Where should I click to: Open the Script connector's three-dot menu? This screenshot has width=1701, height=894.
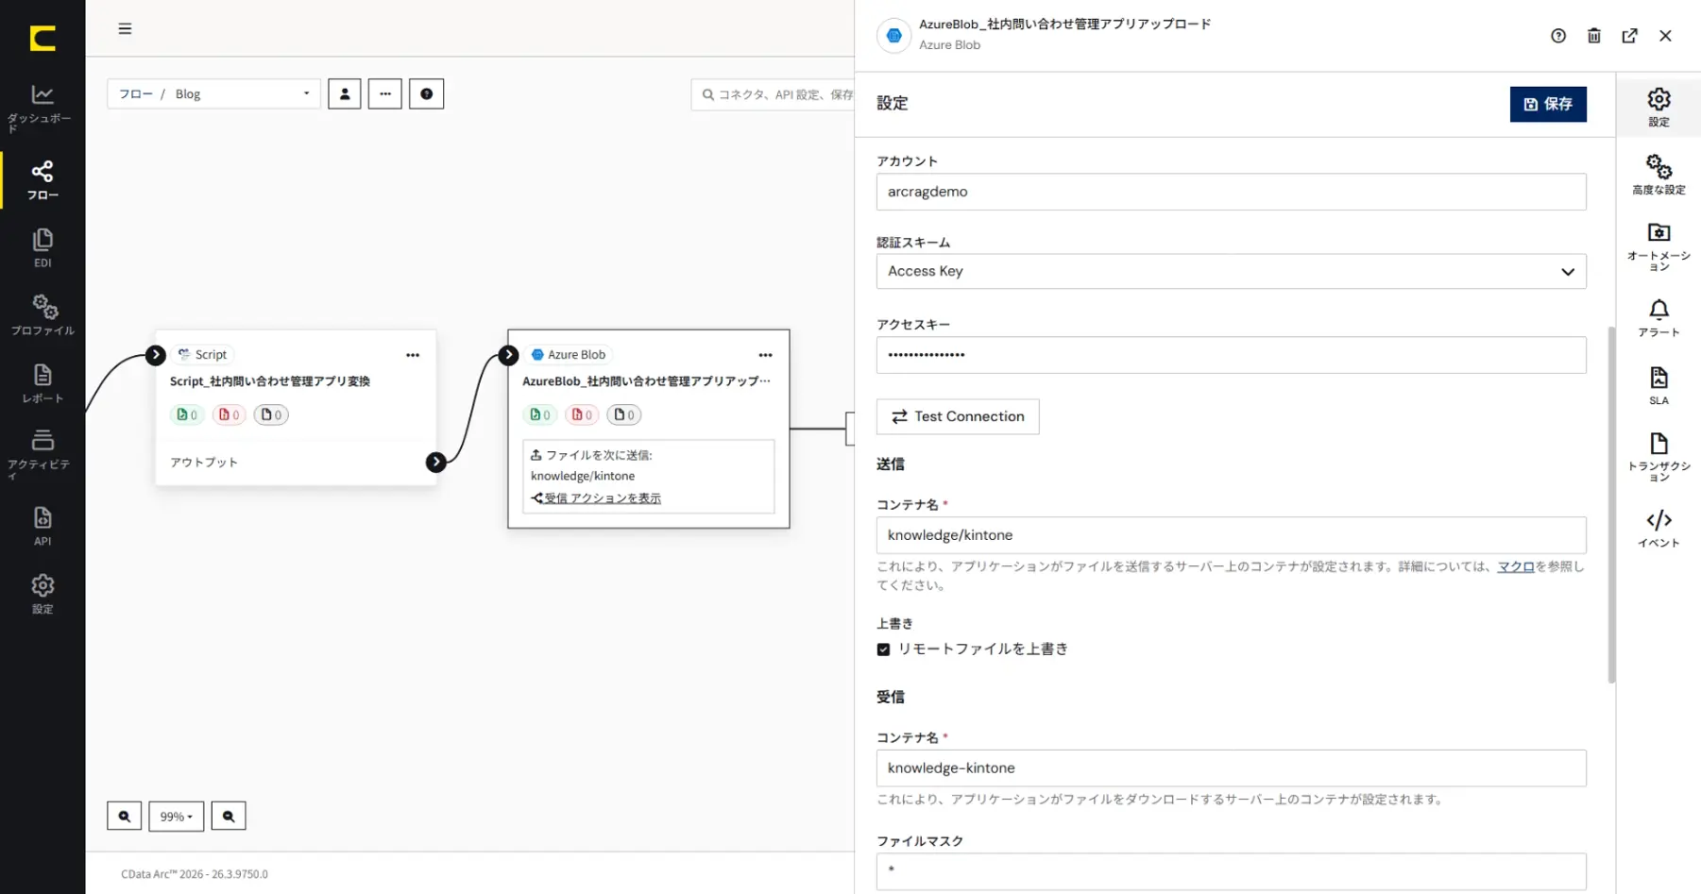pyautogui.click(x=413, y=355)
